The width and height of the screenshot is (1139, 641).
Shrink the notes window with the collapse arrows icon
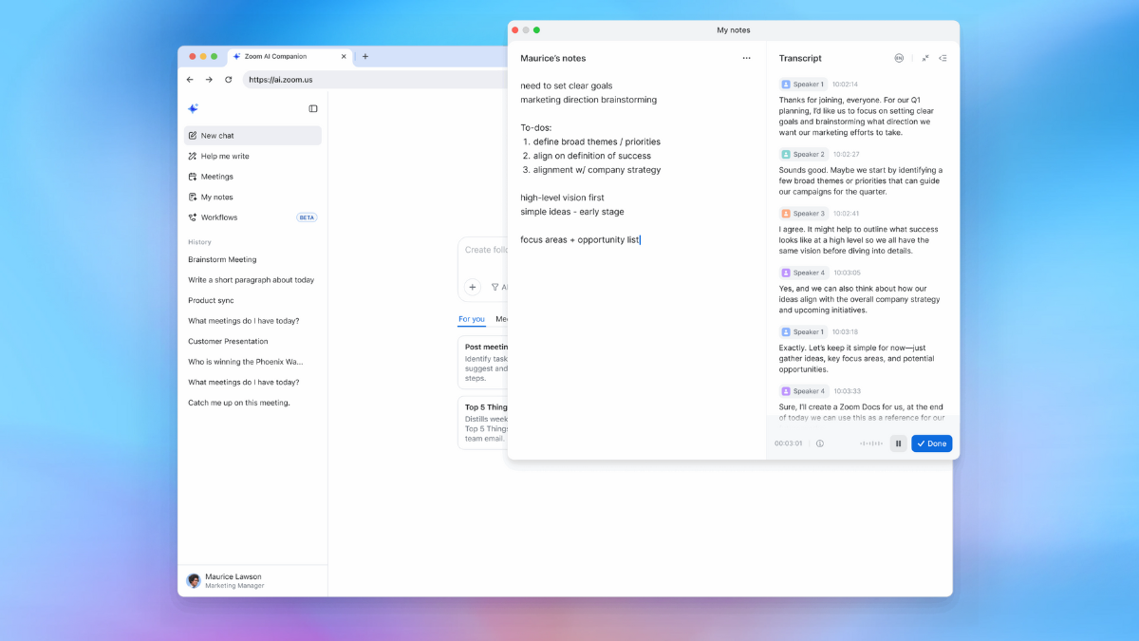click(925, 59)
